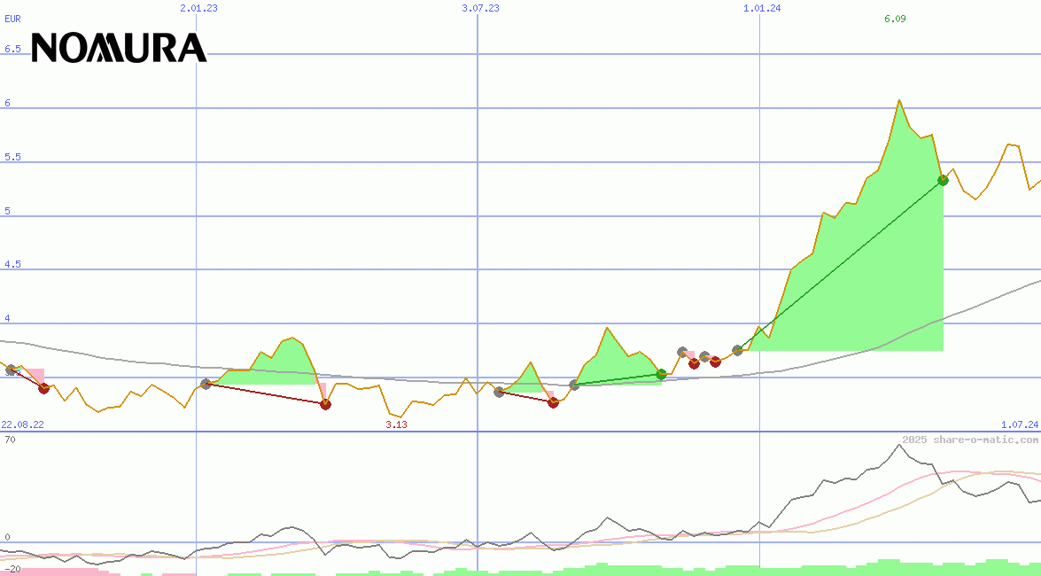Viewport: 1041px width, 576px height.
Task: Click the gray entry marker on the 2.01.23 line
Action: [x=206, y=384]
